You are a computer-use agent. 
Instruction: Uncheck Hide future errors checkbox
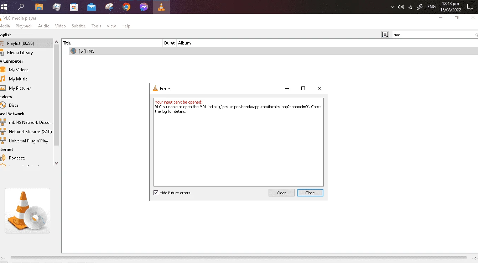156,193
